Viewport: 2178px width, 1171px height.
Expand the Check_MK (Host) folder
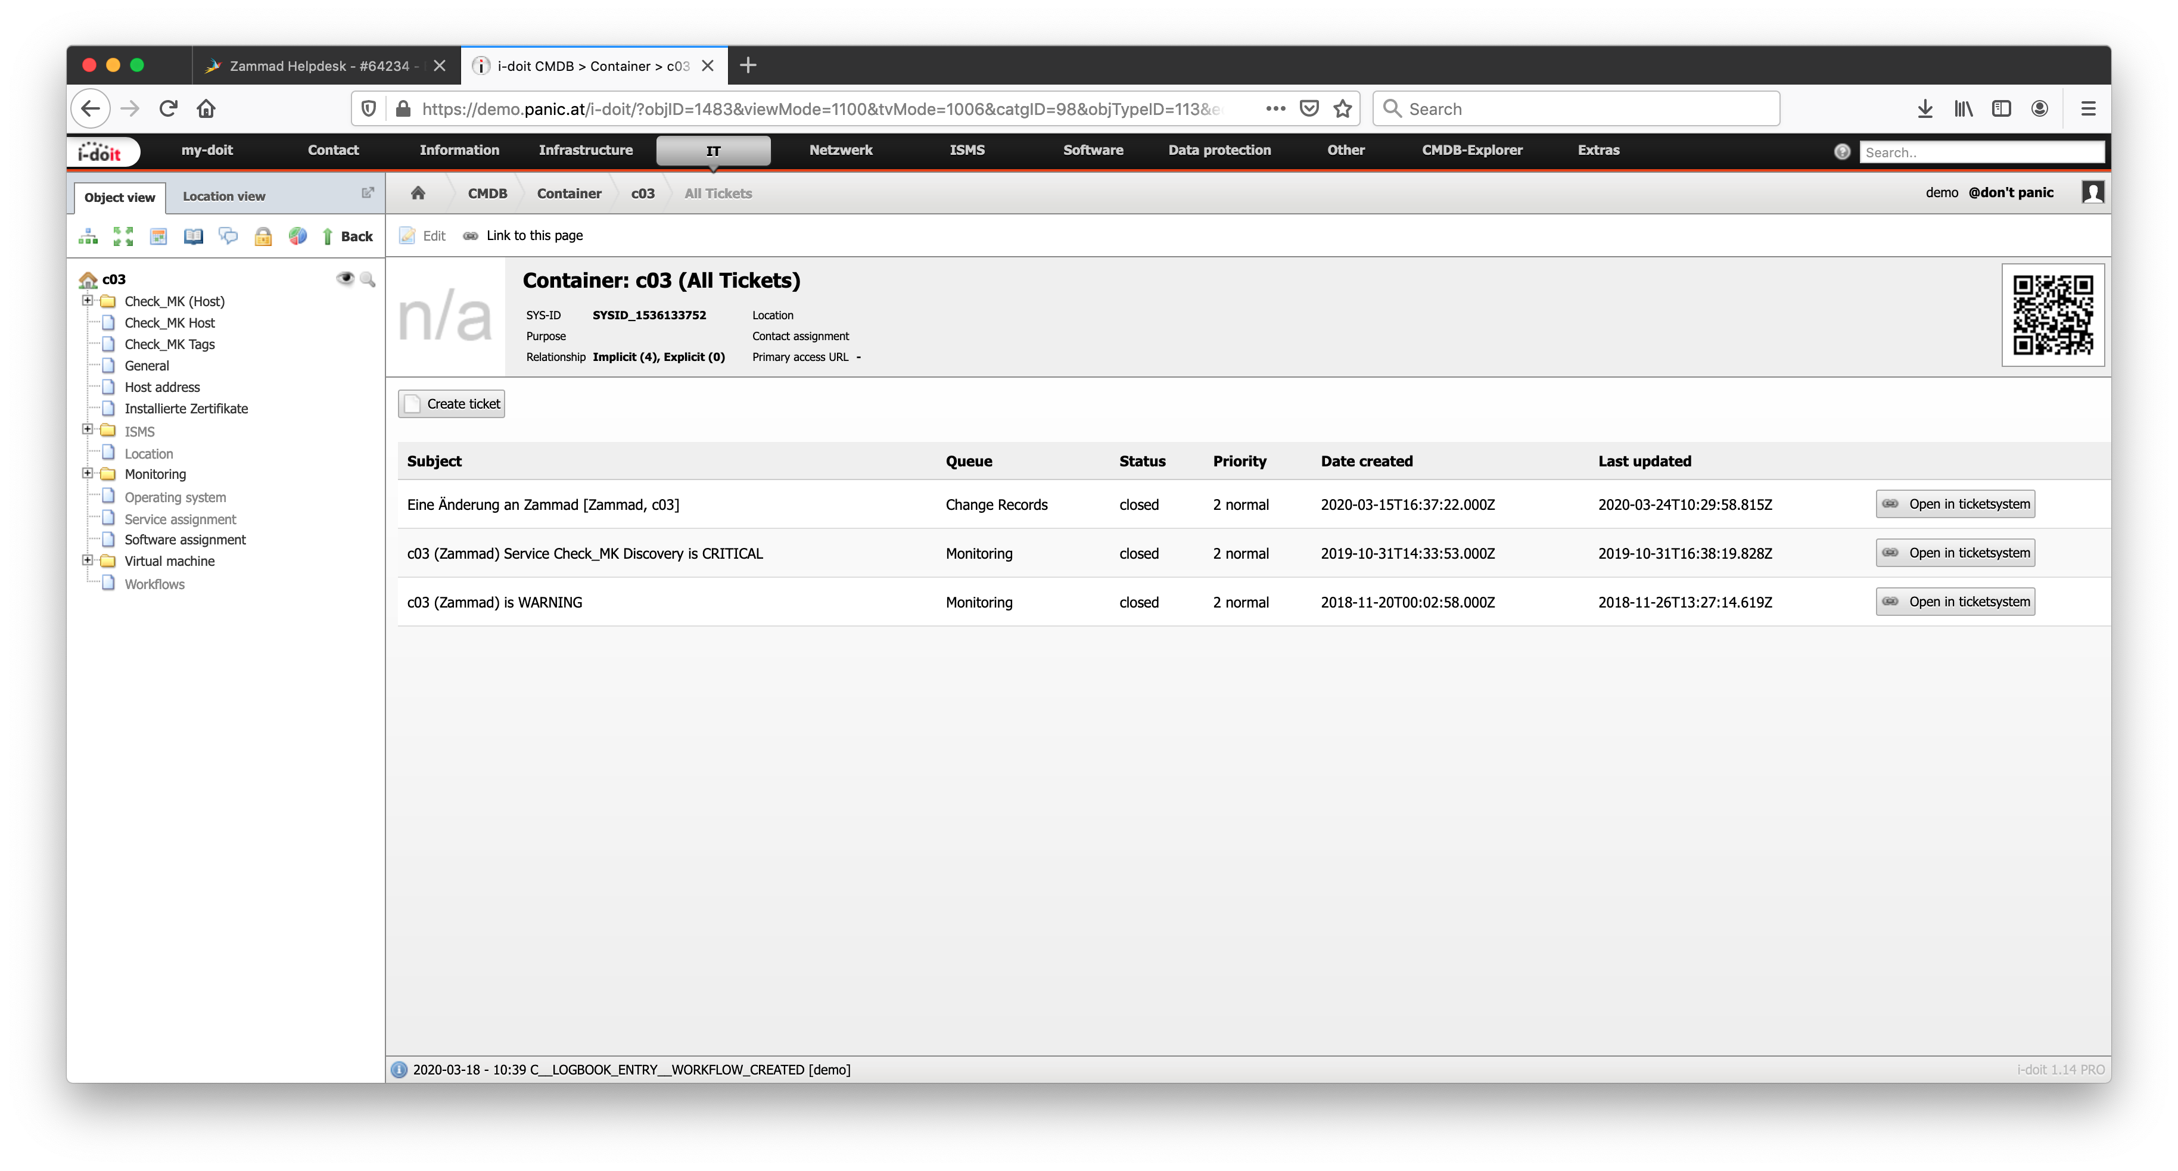tap(87, 300)
